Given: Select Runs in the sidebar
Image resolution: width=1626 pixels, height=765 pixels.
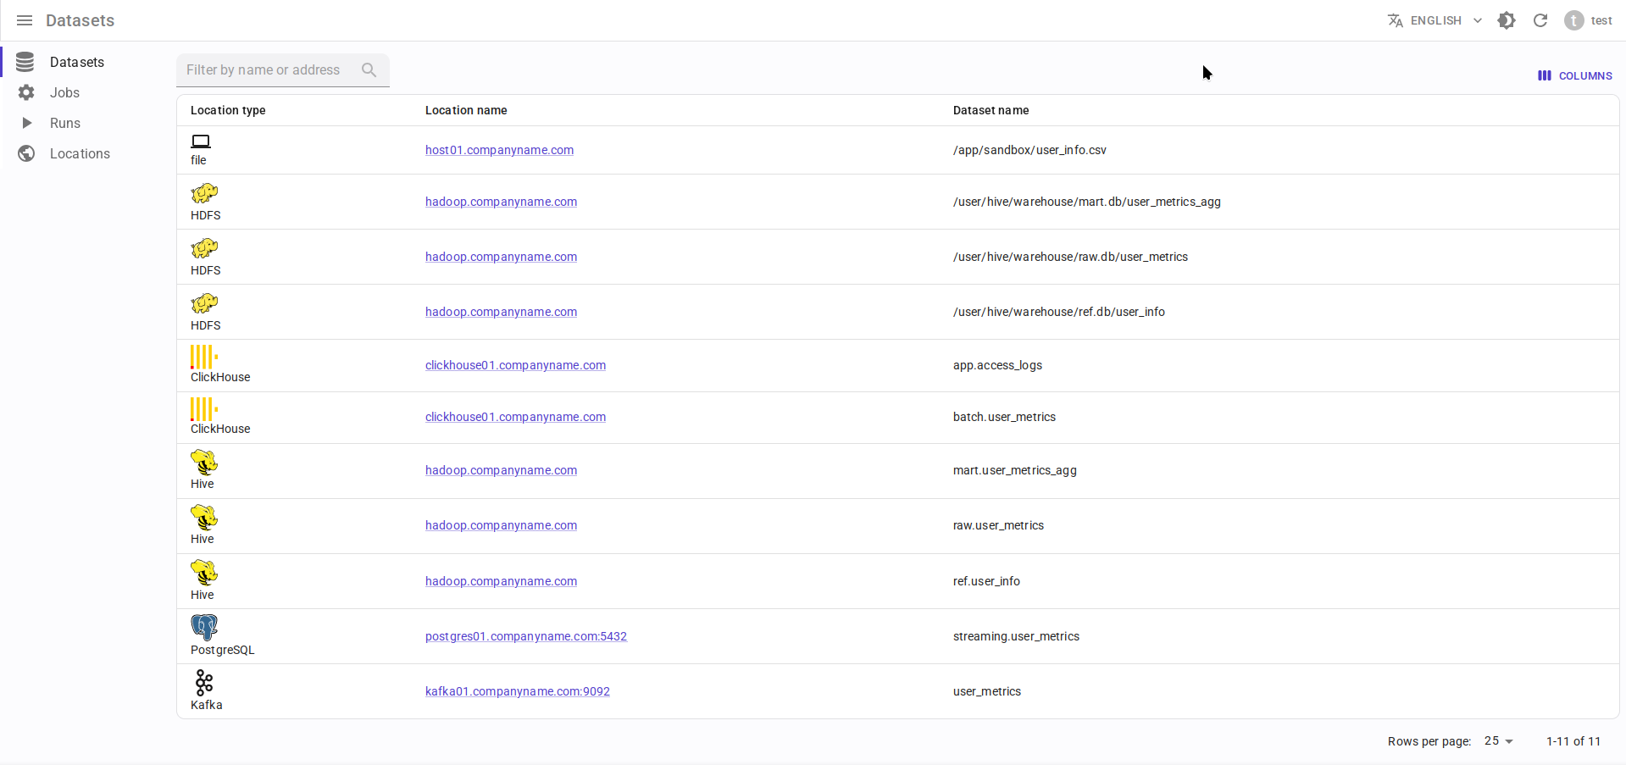Looking at the screenshot, I should pos(65,123).
